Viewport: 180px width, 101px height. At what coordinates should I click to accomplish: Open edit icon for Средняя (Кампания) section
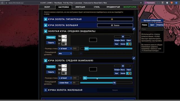[134, 58]
